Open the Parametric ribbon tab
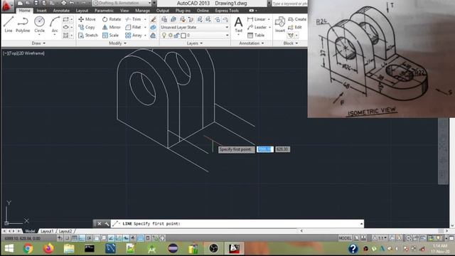Image resolution: width=455 pixels, height=256 pixels. pyautogui.click(x=105, y=11)
